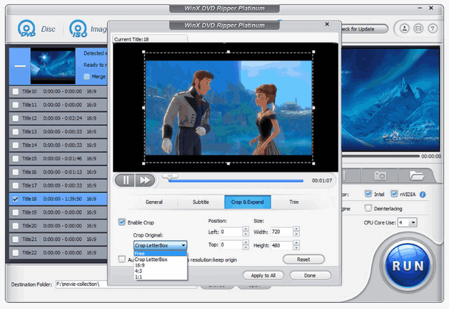Image resolution: width=449 pixels, height=309 pixels.
Task: Decrease the crop Width value
Action: tap(297, 234)
